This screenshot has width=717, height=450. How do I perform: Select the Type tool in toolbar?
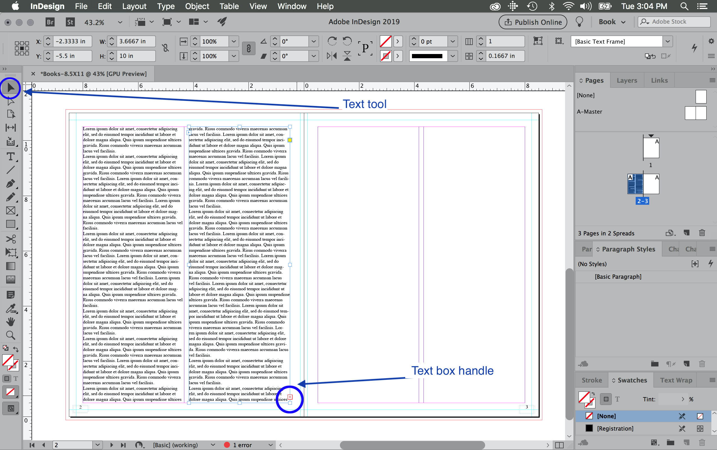coord(11,157)
